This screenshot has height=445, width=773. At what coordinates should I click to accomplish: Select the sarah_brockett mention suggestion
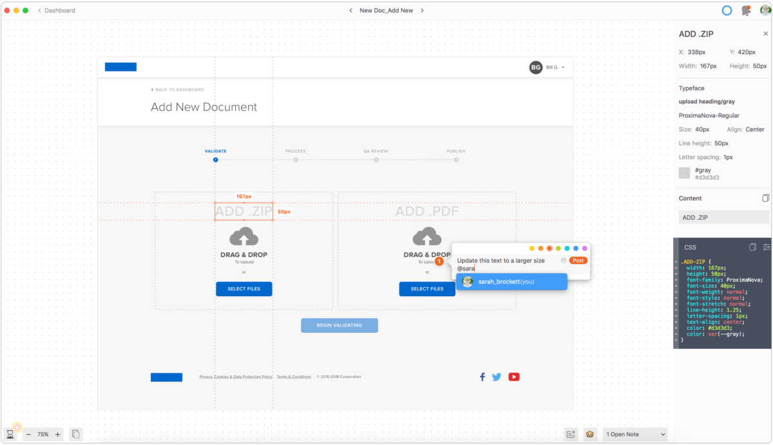(511, 281)
